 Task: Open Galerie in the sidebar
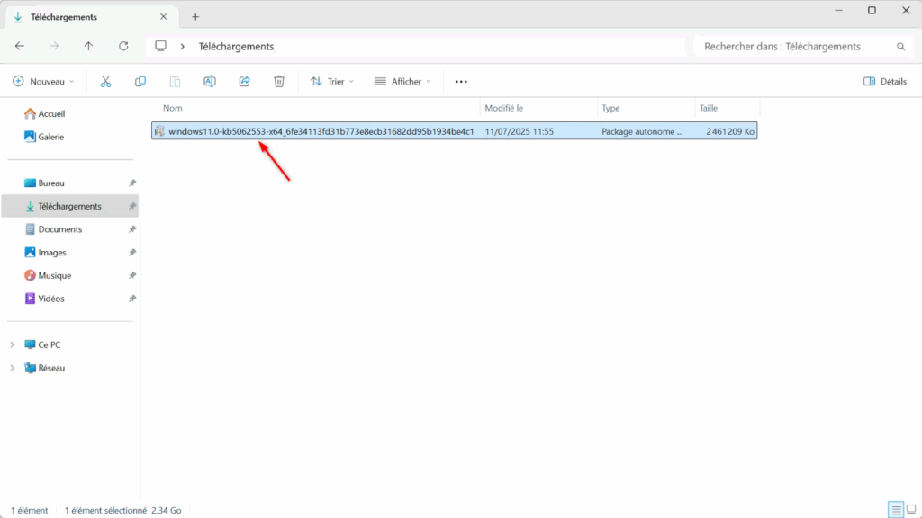(44, 137)
